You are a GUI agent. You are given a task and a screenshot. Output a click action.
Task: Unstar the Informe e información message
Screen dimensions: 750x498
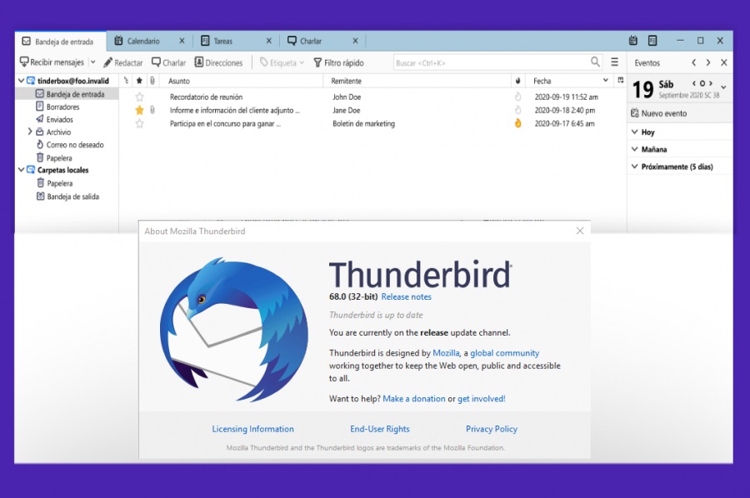[139, 111]
